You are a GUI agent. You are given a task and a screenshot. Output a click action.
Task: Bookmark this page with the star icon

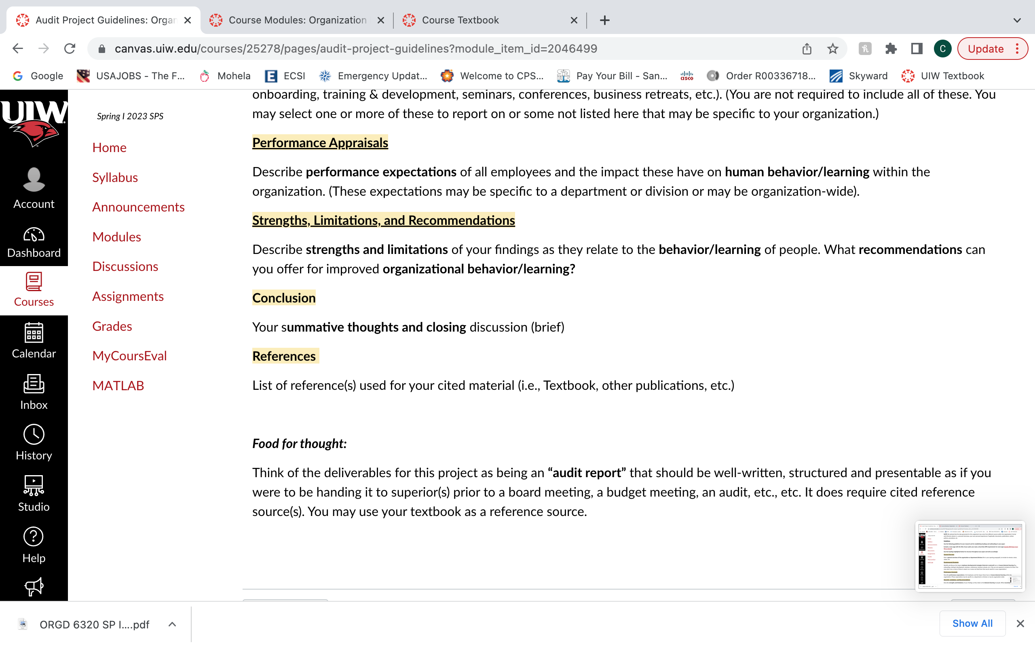point(832,49)
